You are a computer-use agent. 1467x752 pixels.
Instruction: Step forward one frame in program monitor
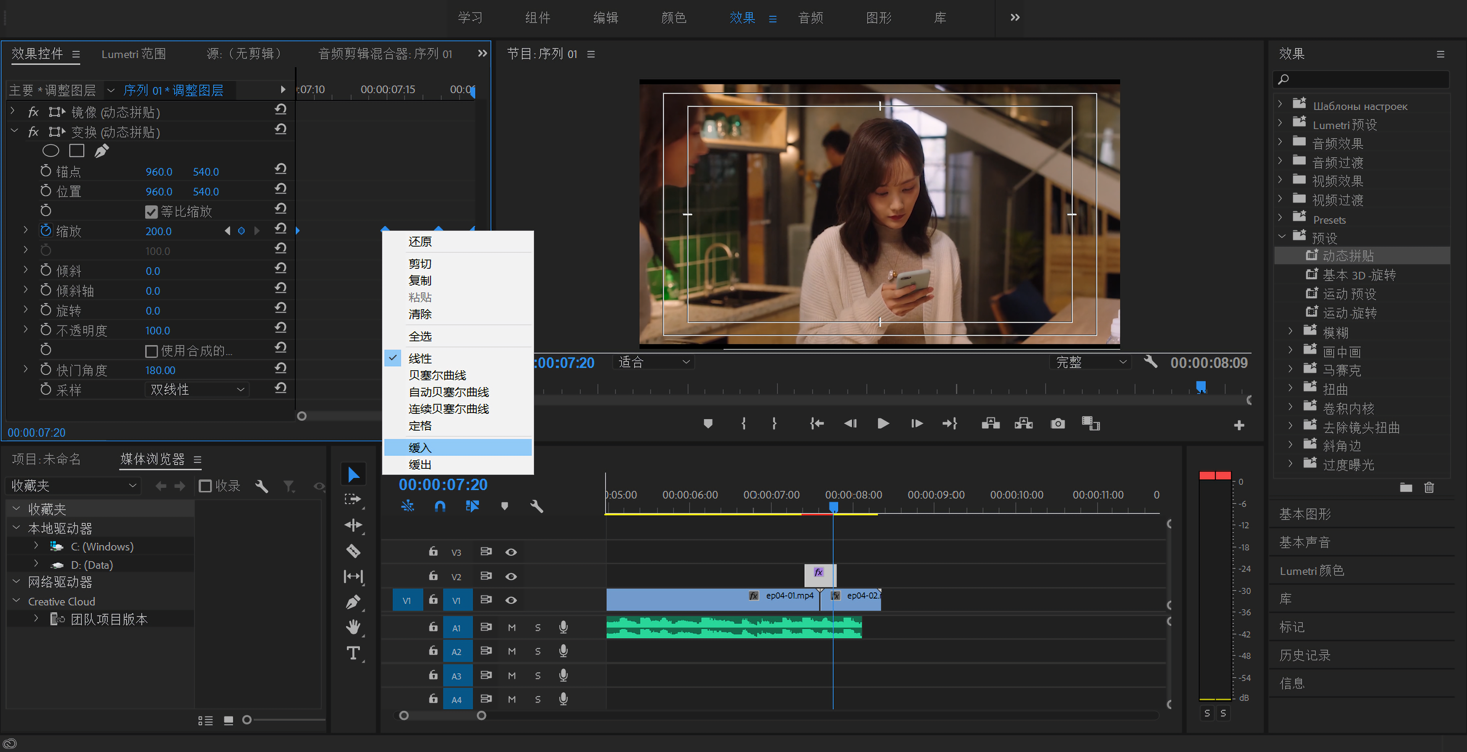(916, 424)
